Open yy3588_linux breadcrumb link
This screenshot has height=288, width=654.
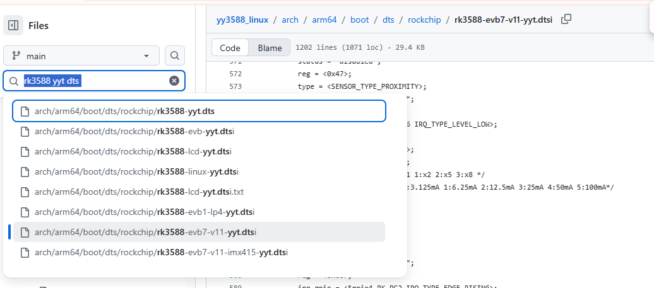click(x=242, y=20)
